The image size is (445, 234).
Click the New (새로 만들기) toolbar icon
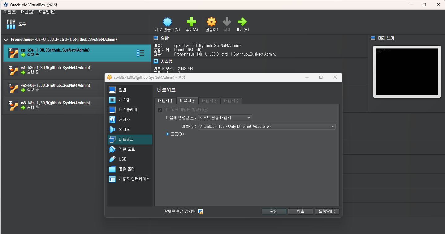pyautogui.click(x=167, y=22)
